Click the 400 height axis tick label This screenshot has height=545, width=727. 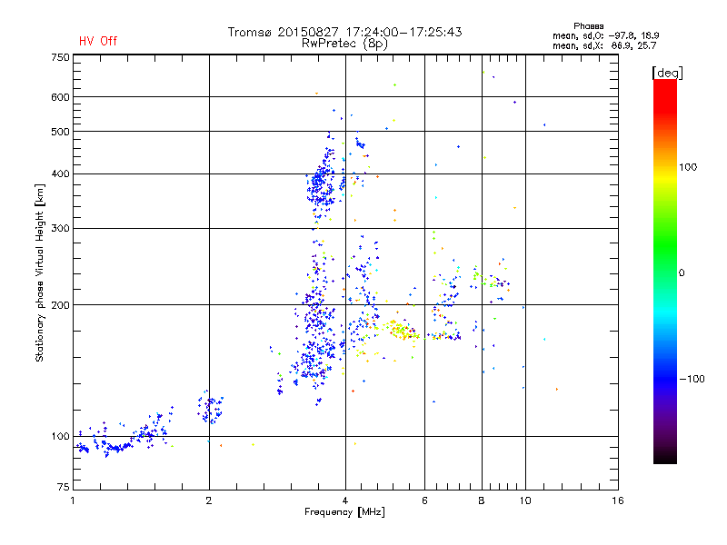(60, 173)
